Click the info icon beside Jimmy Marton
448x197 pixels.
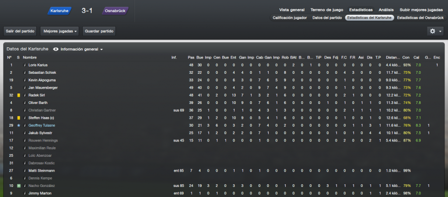coord(25,194)
